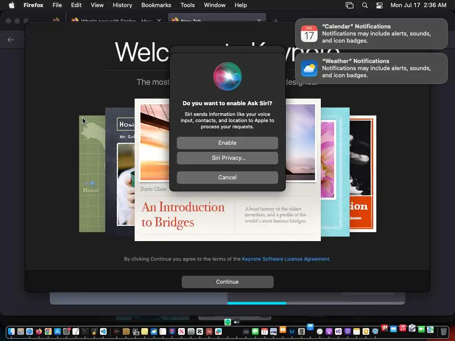Open Messages from the Dock
This screenshot has height=341, width=455.
coord(255,331)
